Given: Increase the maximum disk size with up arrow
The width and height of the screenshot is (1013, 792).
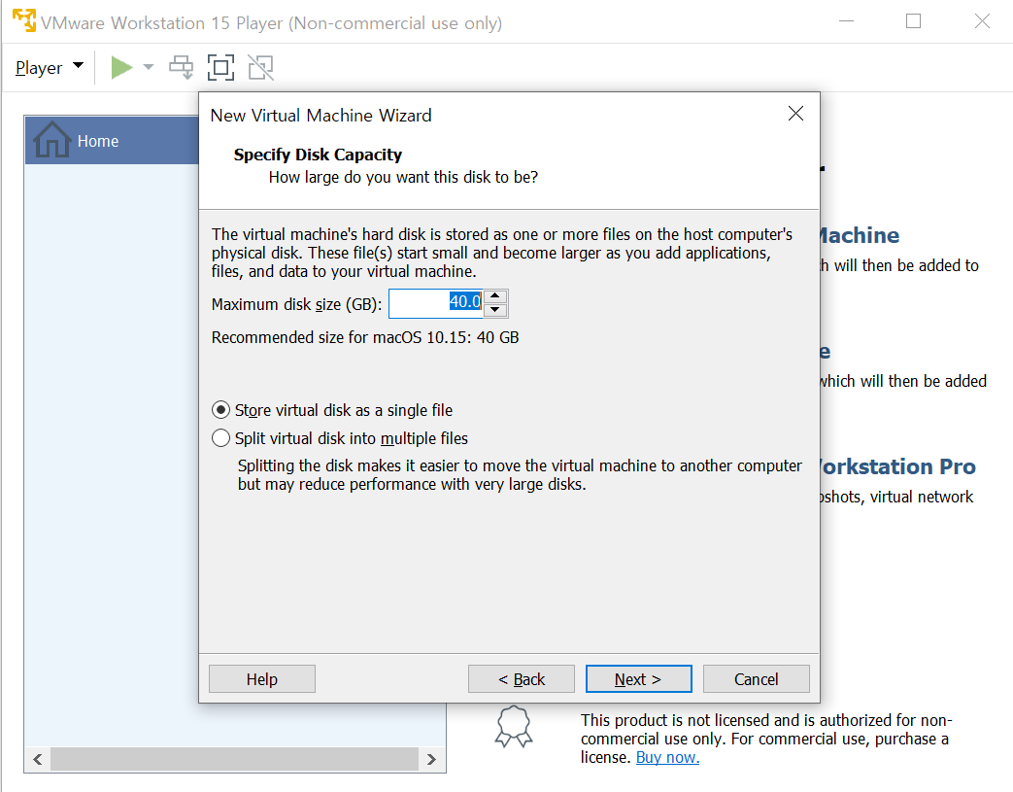Looking at the screenshot, I should tap(495, 296).
